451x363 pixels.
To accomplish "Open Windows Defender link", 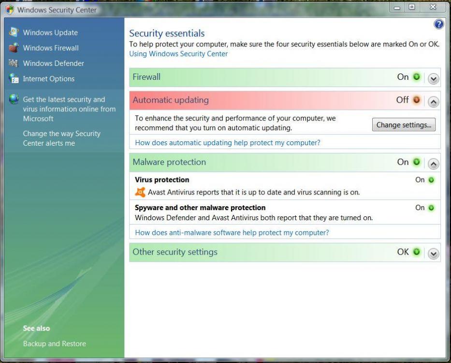I will pos(54,63).
